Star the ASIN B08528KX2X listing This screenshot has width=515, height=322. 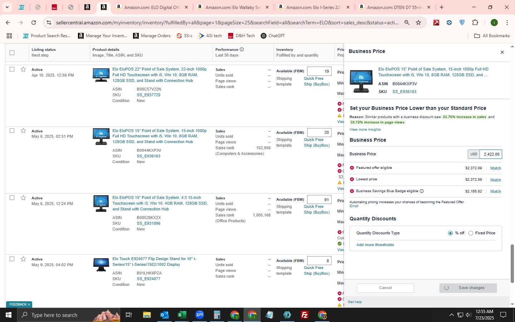pos(23,198)
